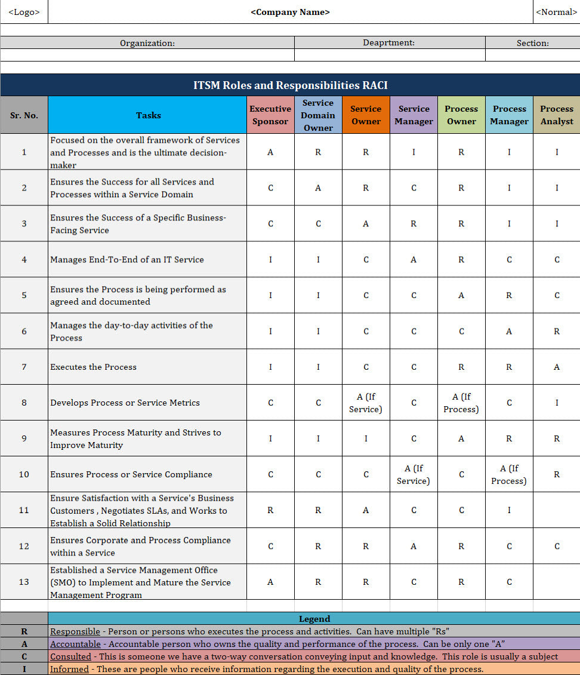This screenshot has width=580, height=675.
Task: Click the blank cell under Deaprtment label
Action: click(389, 55)
